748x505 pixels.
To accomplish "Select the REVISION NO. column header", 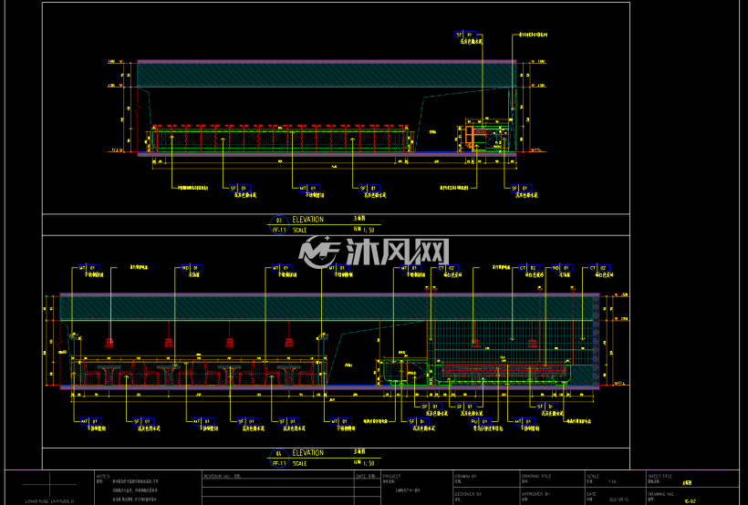I will [216, 476].
